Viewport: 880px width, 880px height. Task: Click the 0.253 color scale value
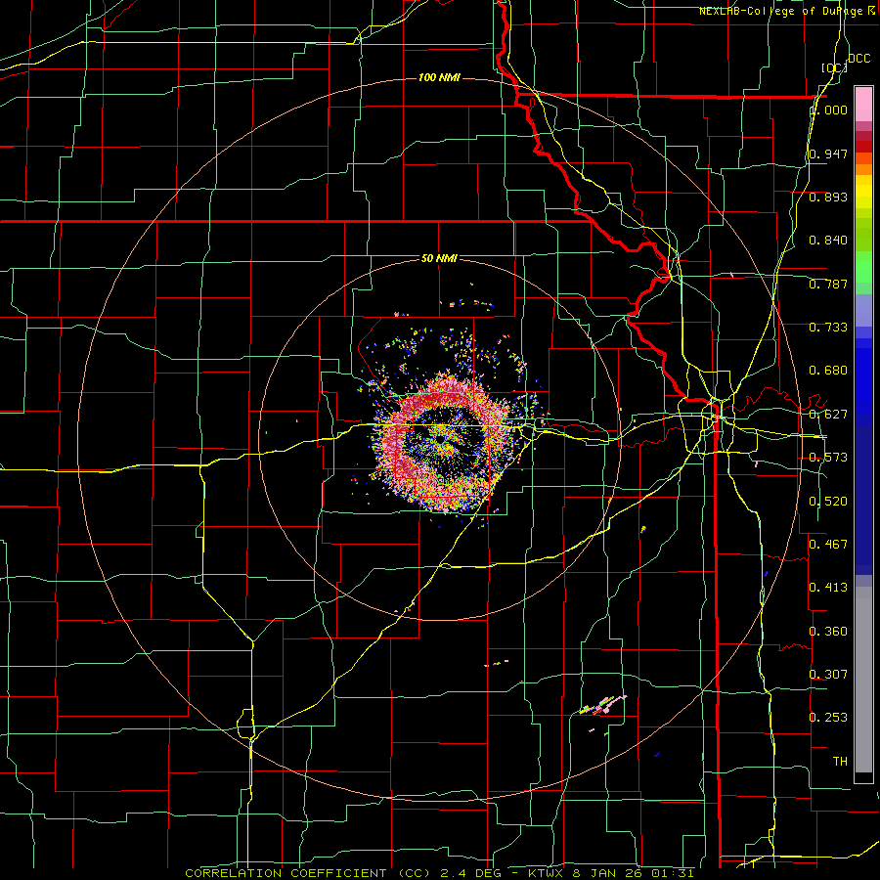tap(828, 718)
